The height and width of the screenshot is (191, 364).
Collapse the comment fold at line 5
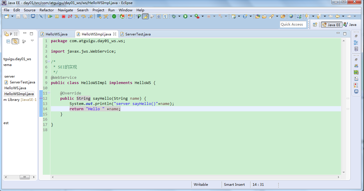[x=49, y=62]
